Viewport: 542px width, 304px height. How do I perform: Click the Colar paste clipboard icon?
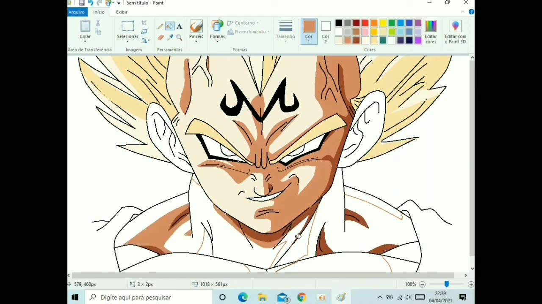tap(85, 26)
